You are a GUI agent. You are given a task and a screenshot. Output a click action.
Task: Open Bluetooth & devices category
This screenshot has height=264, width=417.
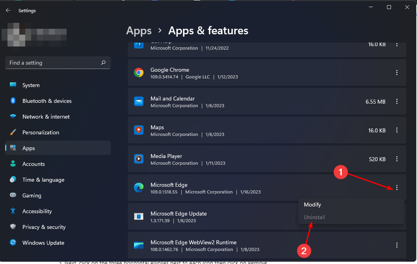[x=58, y=101]
